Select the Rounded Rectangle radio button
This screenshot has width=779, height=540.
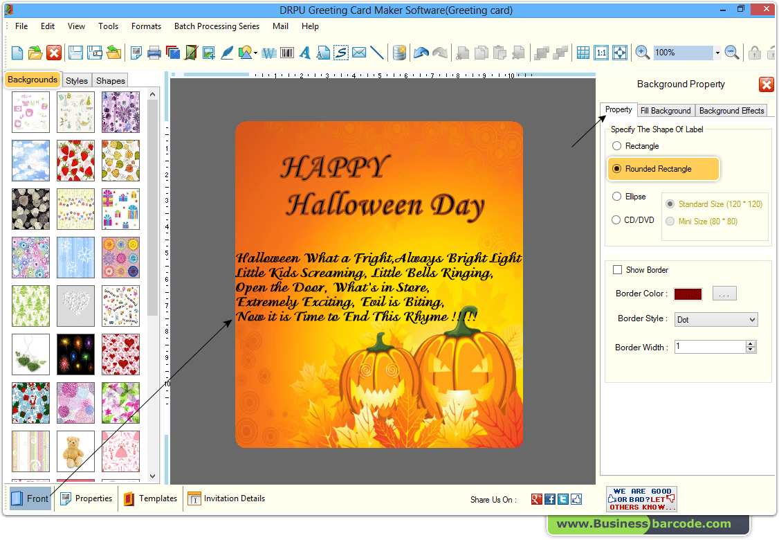click(x=616, y=168)
